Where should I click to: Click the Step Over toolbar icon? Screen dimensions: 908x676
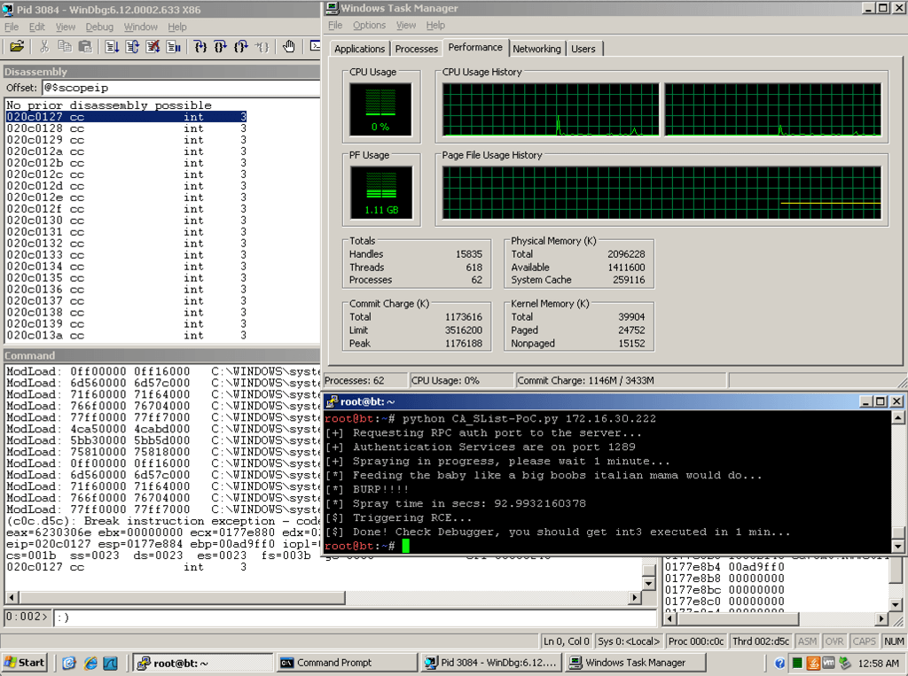[x=220, y=46]
